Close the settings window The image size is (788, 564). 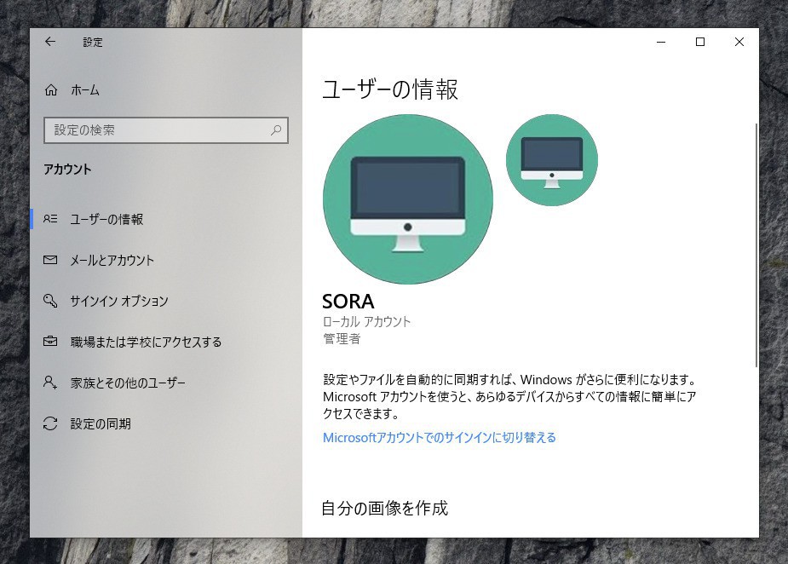[x=739, y=42]
